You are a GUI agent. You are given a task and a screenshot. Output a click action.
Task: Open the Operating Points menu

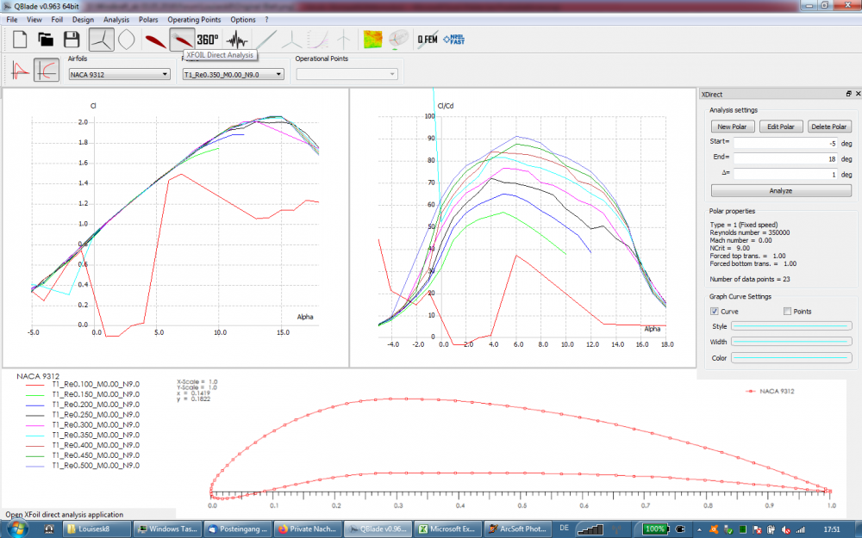pyautogui.click(x=194, y=19)
